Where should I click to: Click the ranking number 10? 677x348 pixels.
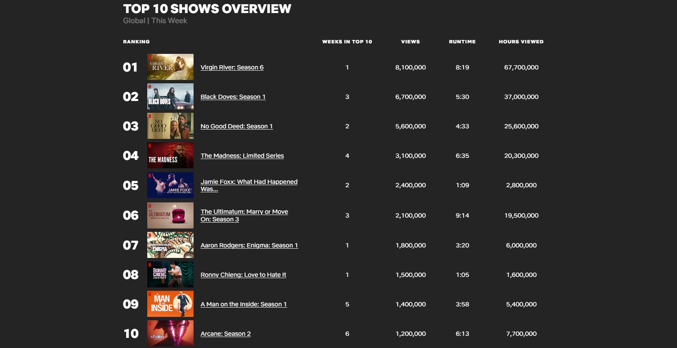pos(131,334)
